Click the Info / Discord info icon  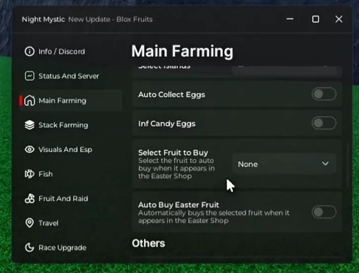[x=30, y=51]
